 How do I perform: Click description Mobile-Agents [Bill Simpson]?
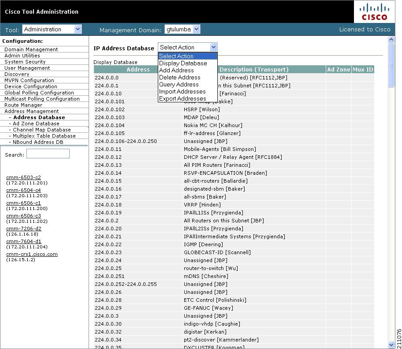coord(220,149)
